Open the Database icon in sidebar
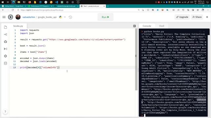This screenshot has height=118, width=211. [x=5, y=63]
